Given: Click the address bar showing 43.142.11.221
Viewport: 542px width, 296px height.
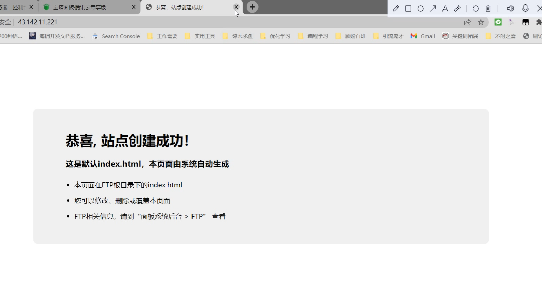Looking at the screenshot, I should (205, 22).
